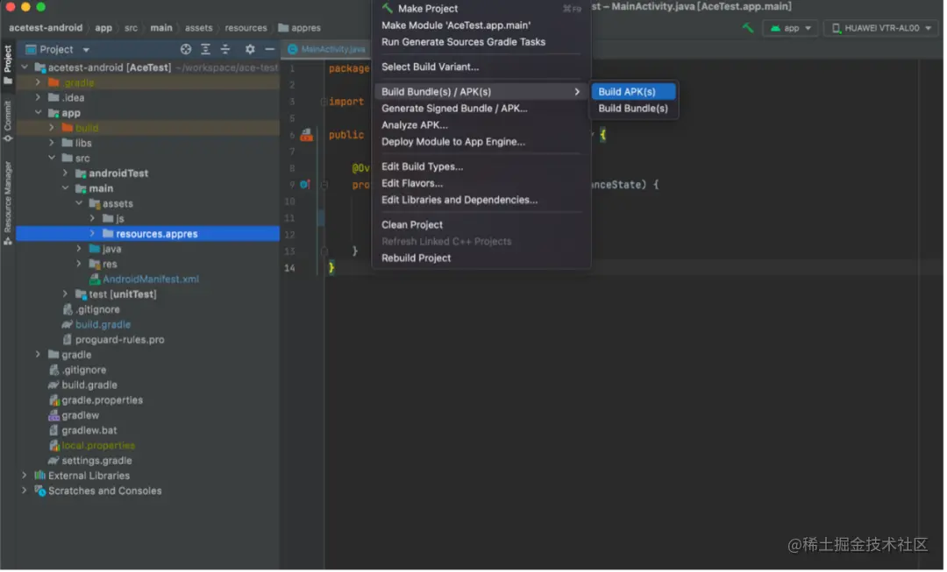Expand the js folder
Screen dimensions: 947x572
(x=92, y=218)
